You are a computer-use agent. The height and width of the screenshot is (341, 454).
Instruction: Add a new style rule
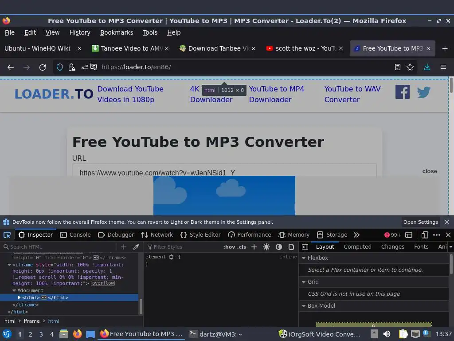click(x=254, y=247)
